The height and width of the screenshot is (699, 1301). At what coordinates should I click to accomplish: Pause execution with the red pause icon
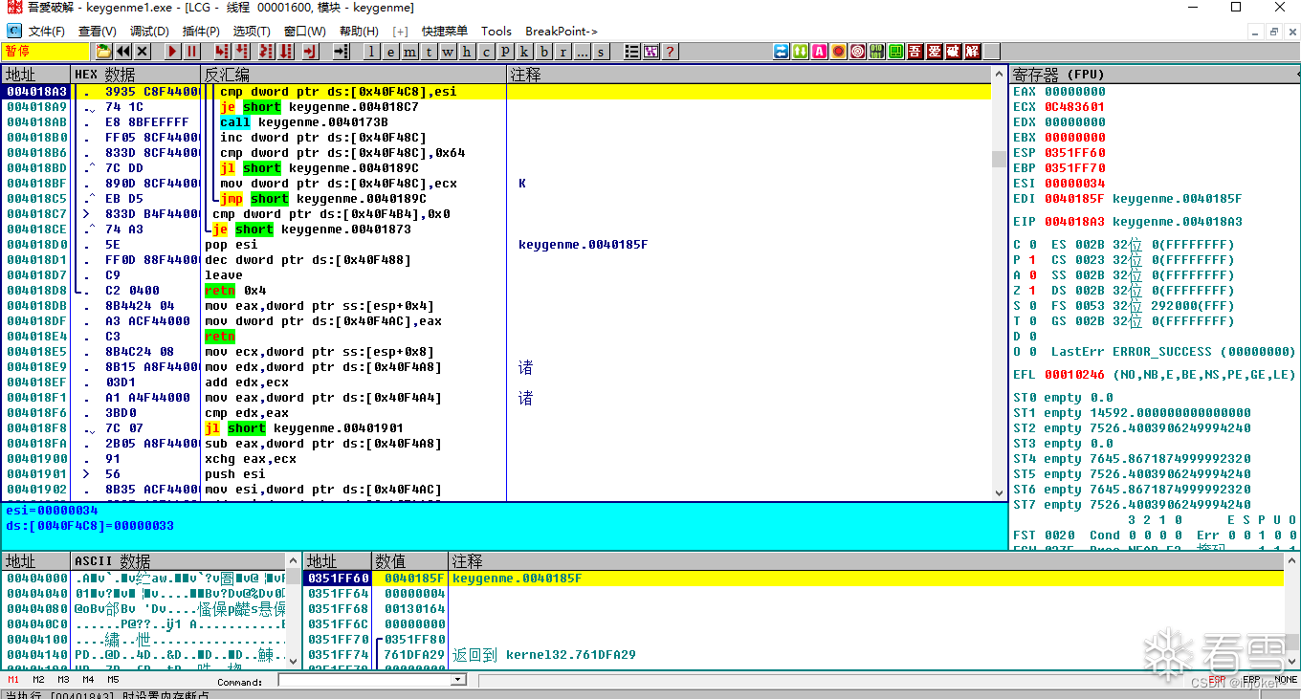click(x=192, y=52)
